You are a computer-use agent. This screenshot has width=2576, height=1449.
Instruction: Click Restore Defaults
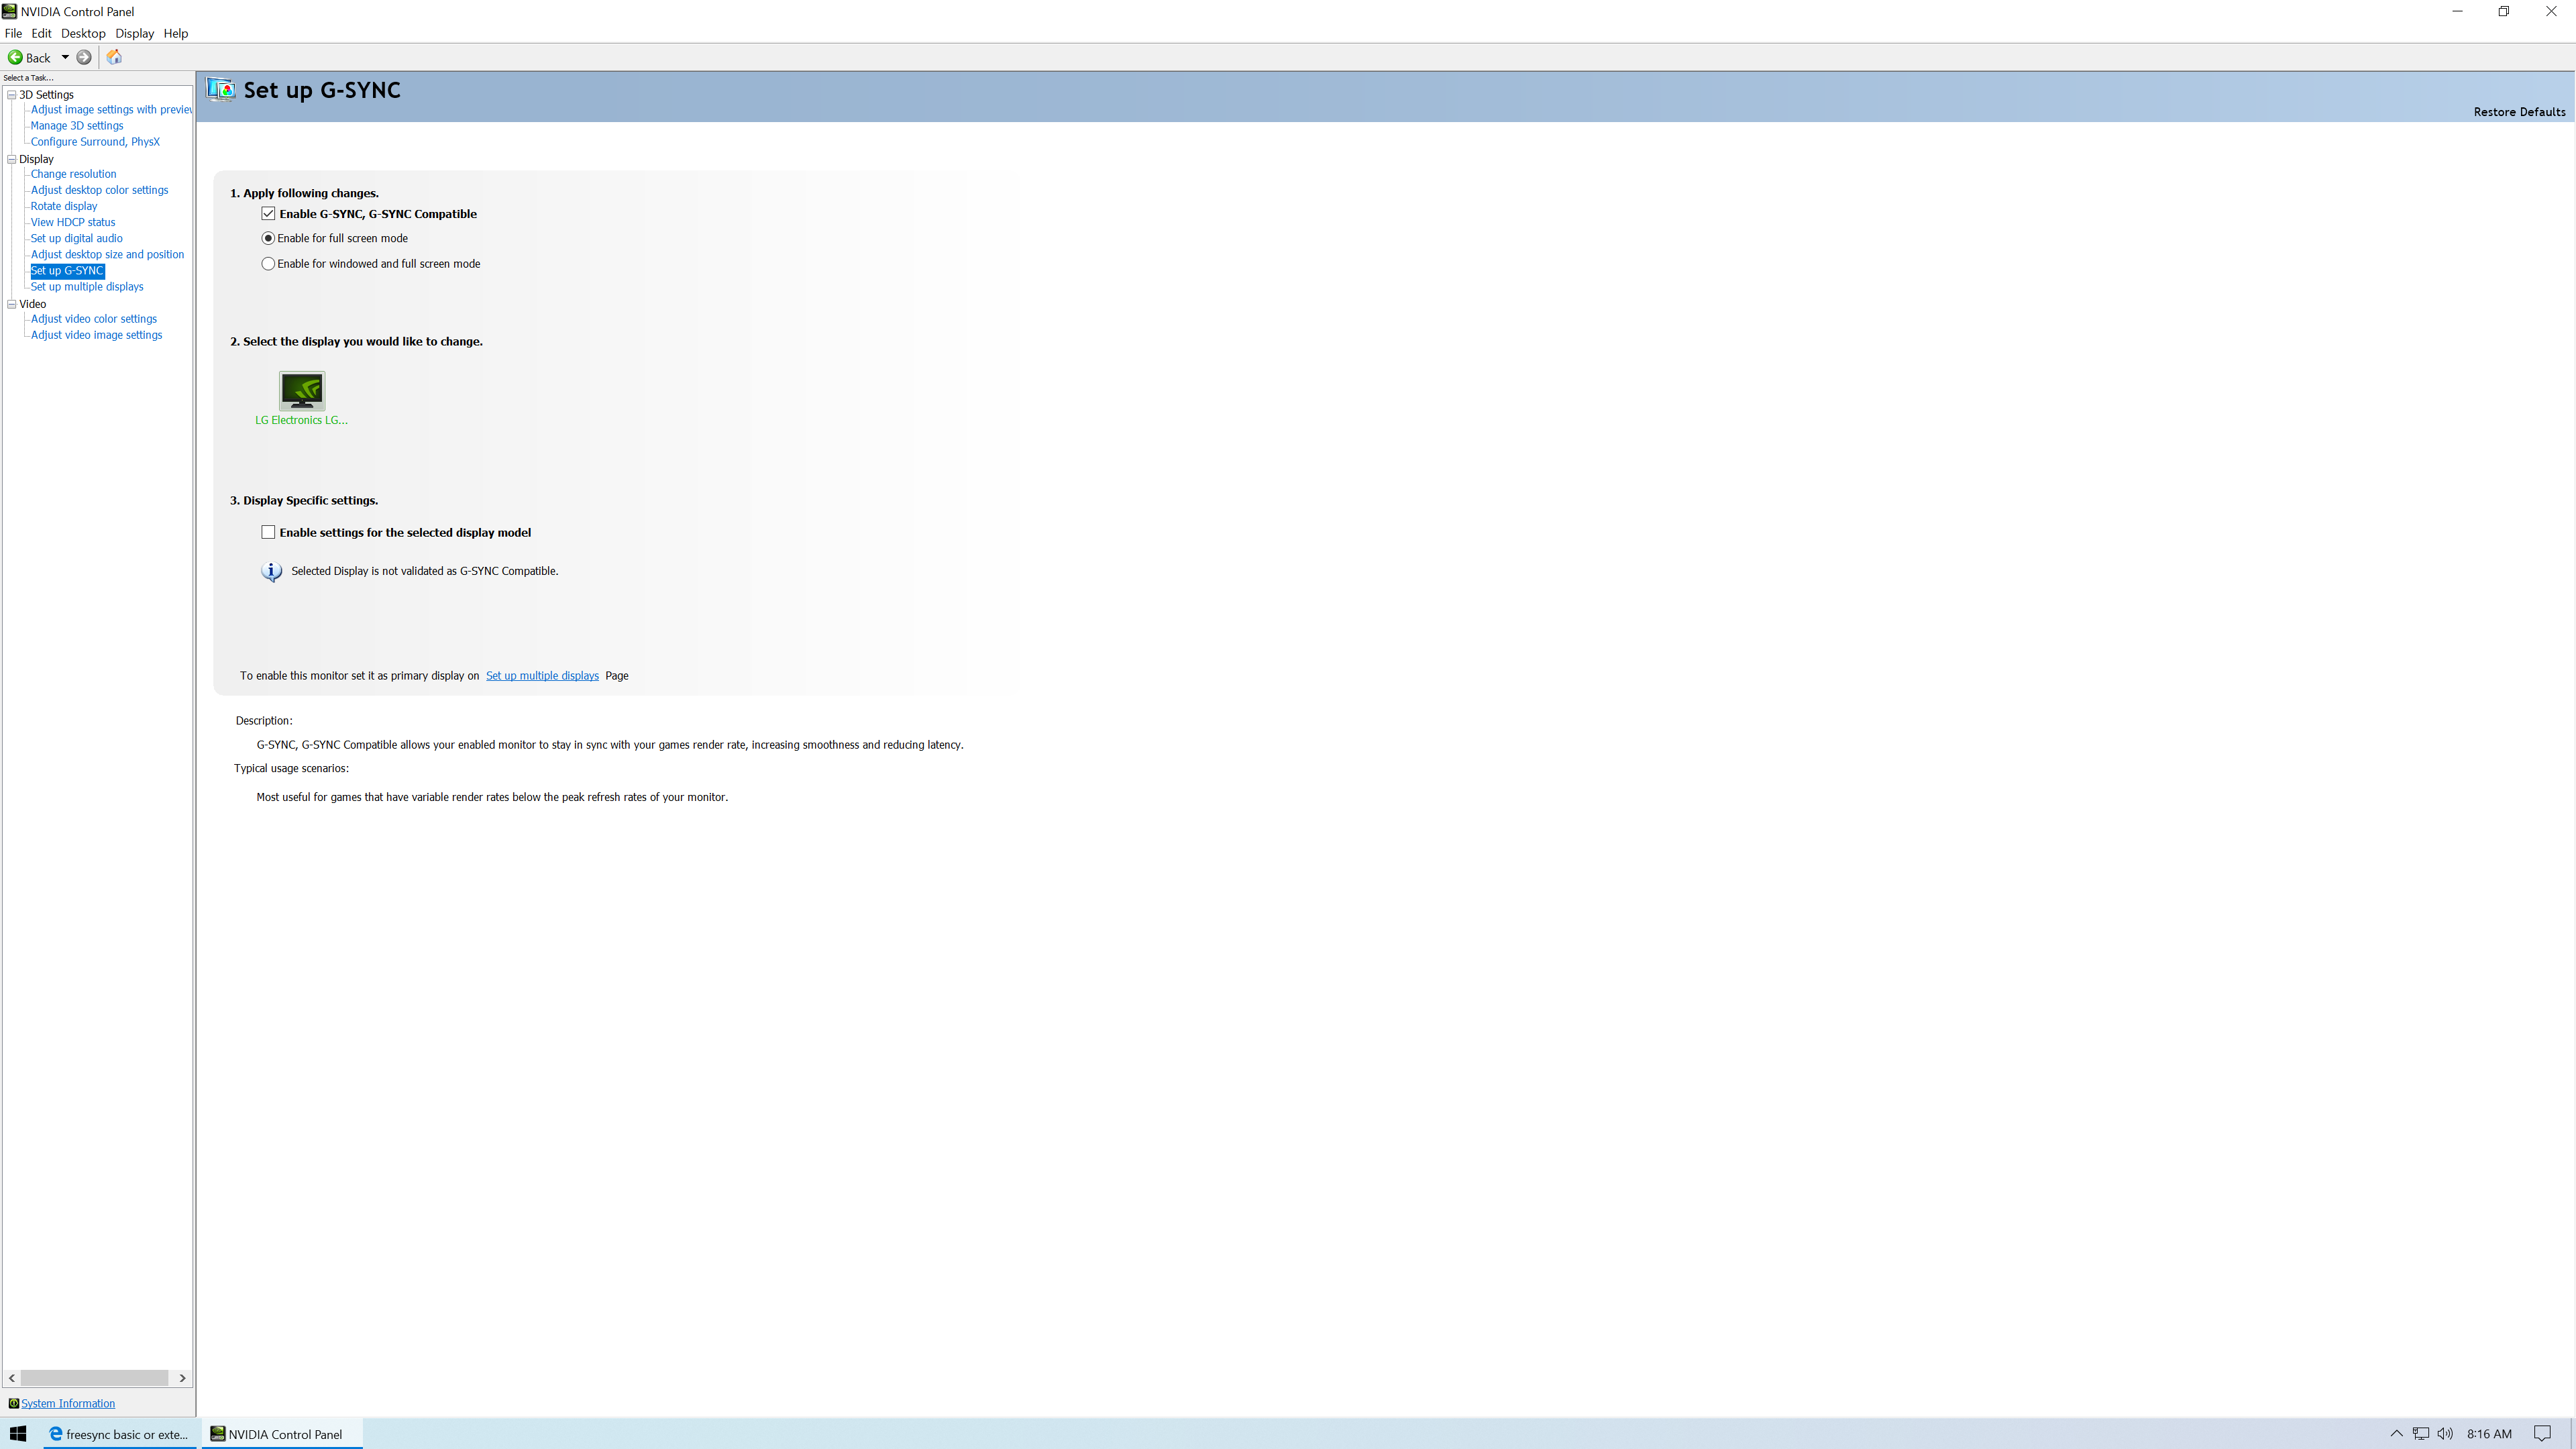2519,112
